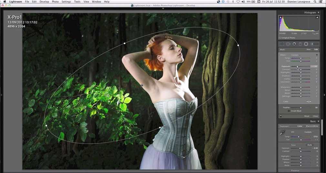The height and width of the screenshot is (173, 326).
Task: Click the radial filter top handle
Action: tap(125, 43)
